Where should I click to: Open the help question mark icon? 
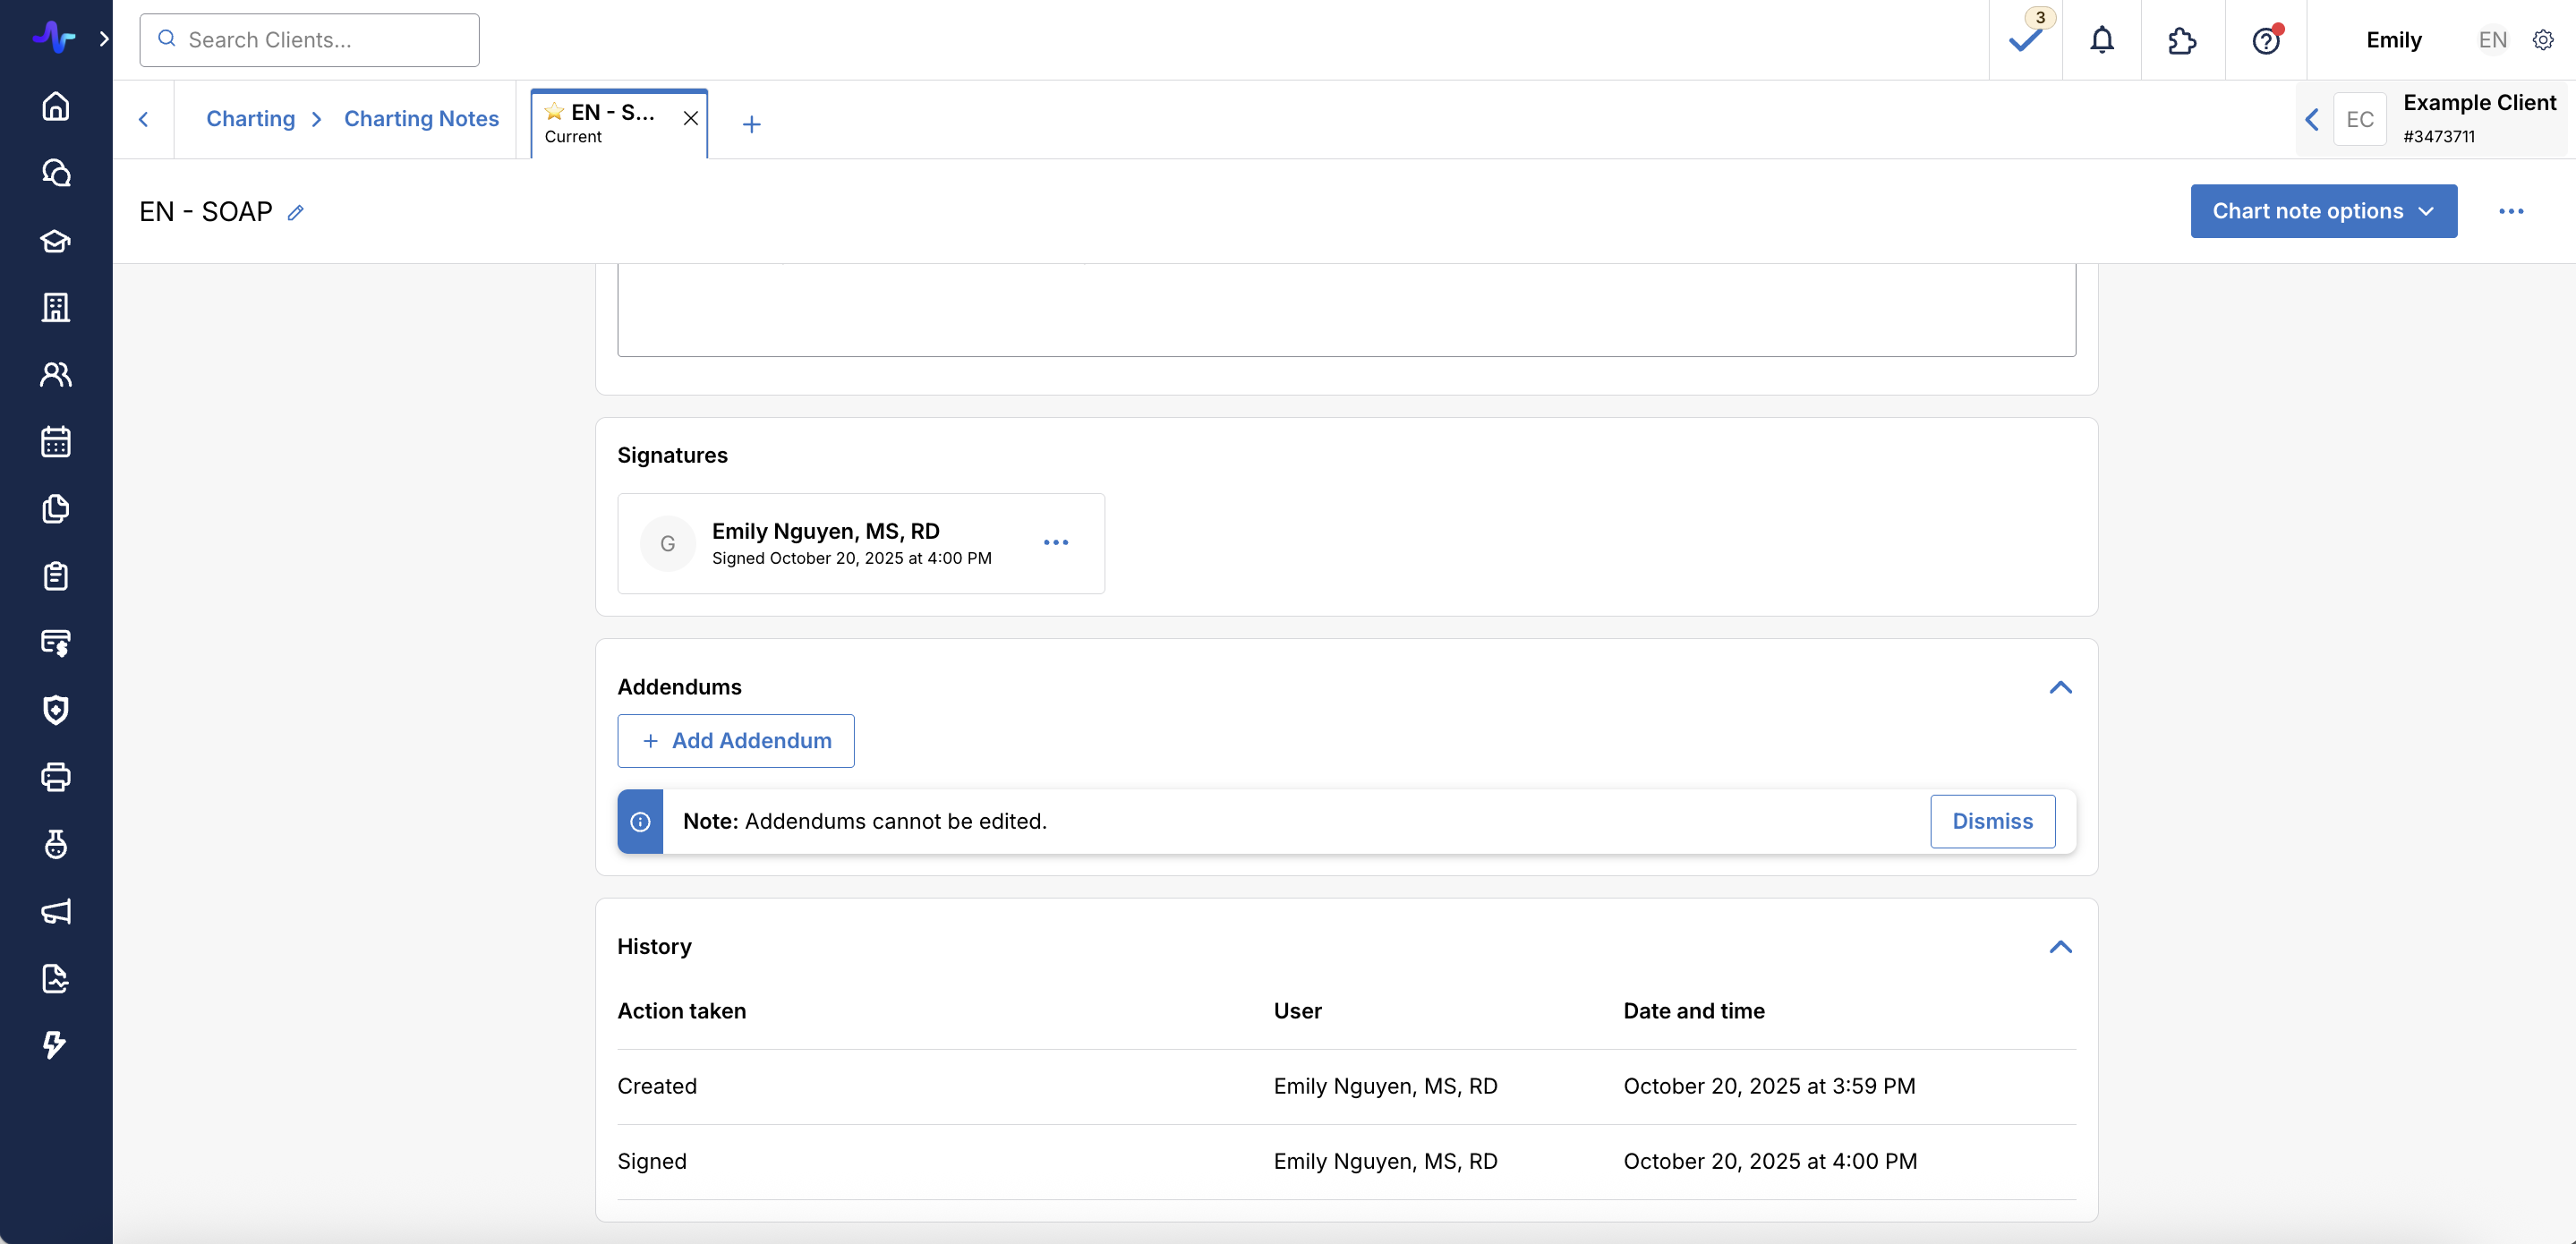2265,40
